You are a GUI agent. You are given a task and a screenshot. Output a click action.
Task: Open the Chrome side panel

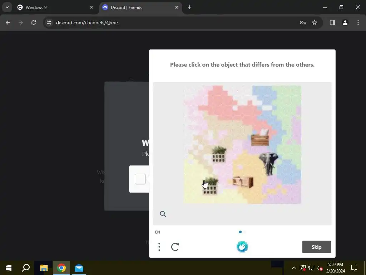tap(332, 23)
